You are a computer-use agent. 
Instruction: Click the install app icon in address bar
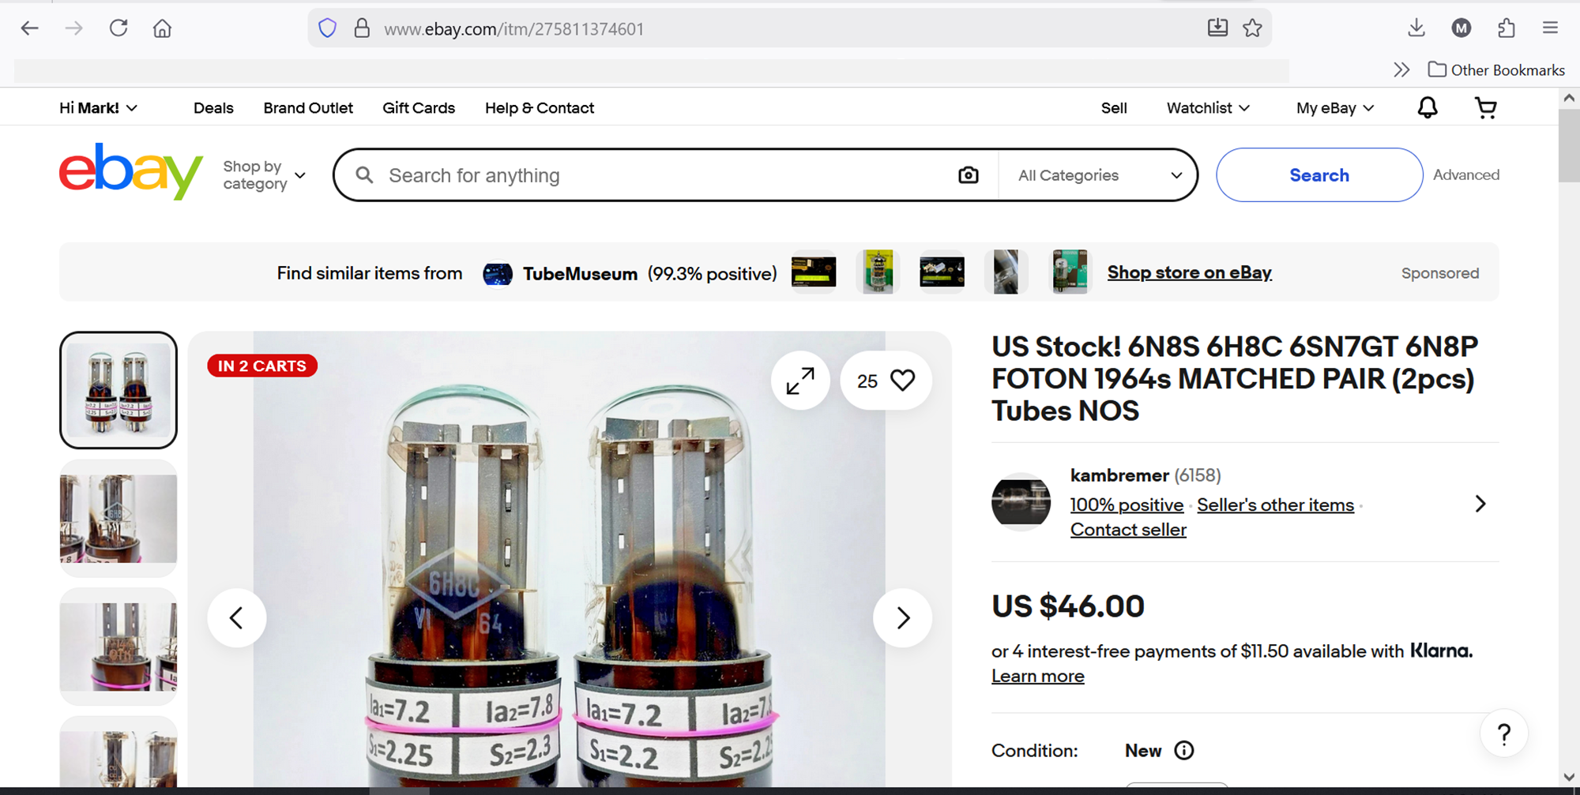(x=1217, y=28)
